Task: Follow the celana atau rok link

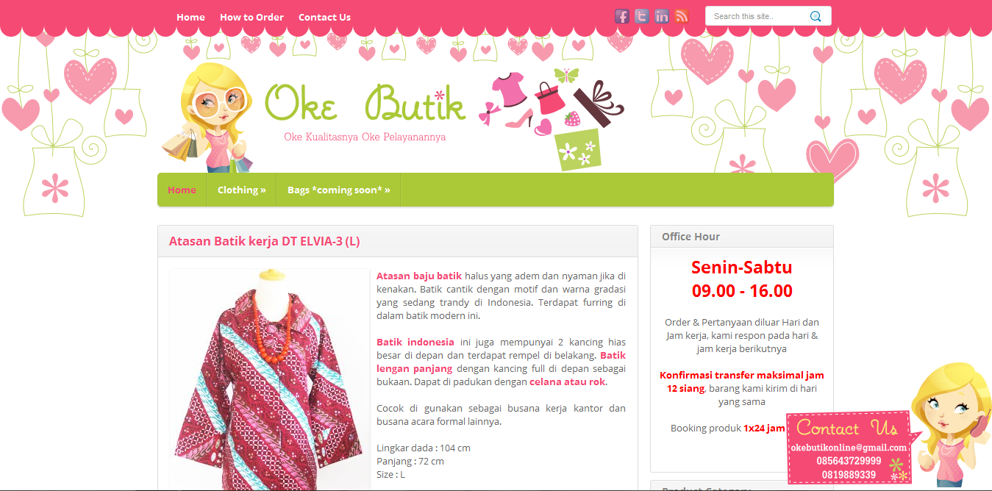Action: (x=568, y=381)
